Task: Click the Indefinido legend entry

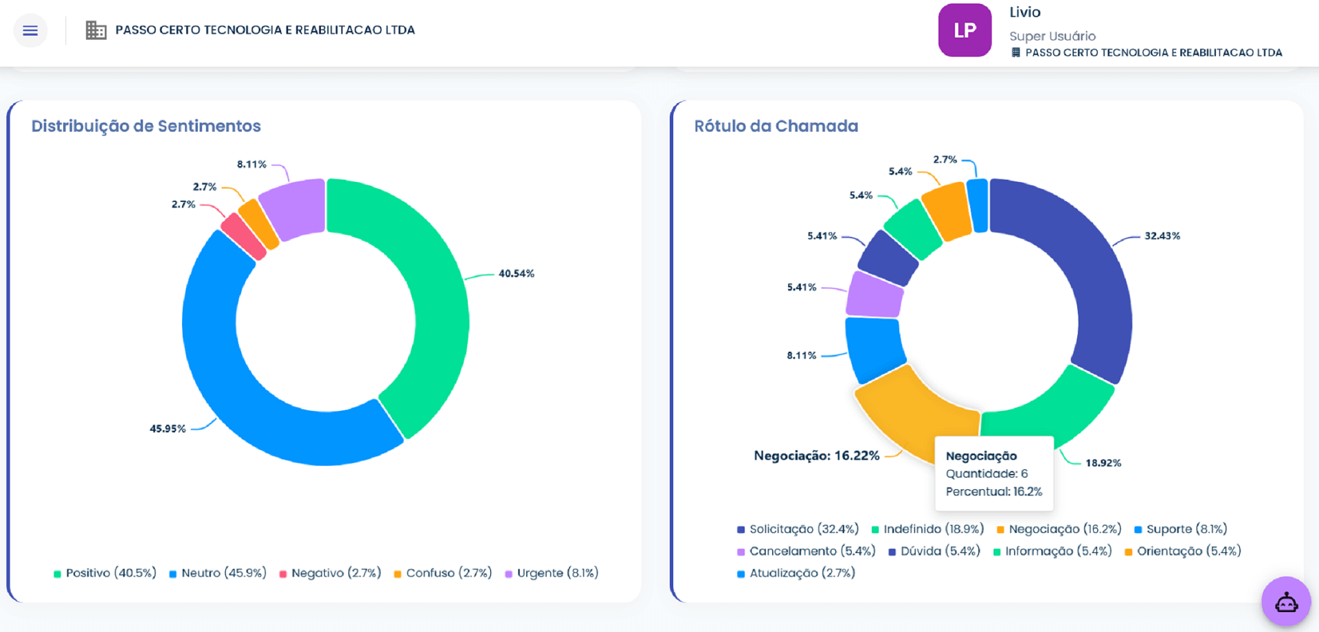Action: pyautogui.click(x=927, y=529)
